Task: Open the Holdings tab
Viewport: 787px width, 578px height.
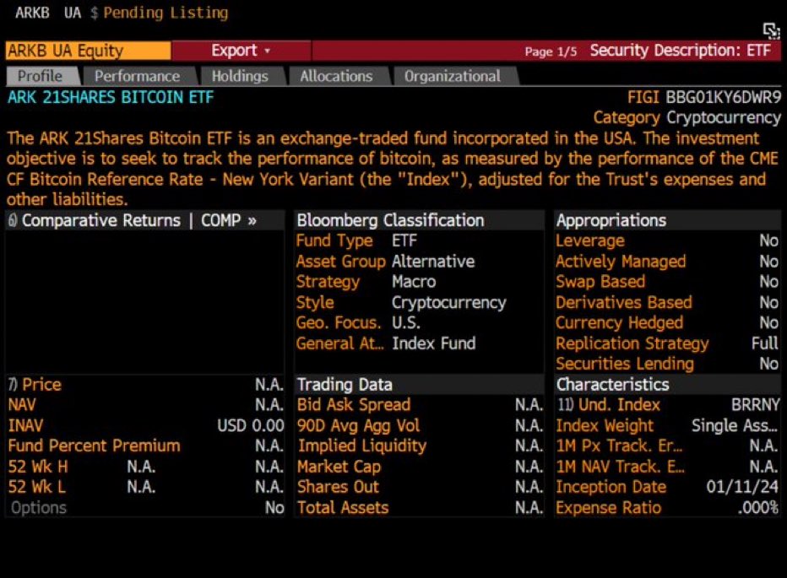Action: 242,75
